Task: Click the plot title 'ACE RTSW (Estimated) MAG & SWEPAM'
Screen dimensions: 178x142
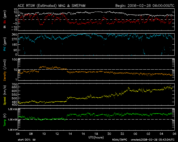Action: click(51, 6)
